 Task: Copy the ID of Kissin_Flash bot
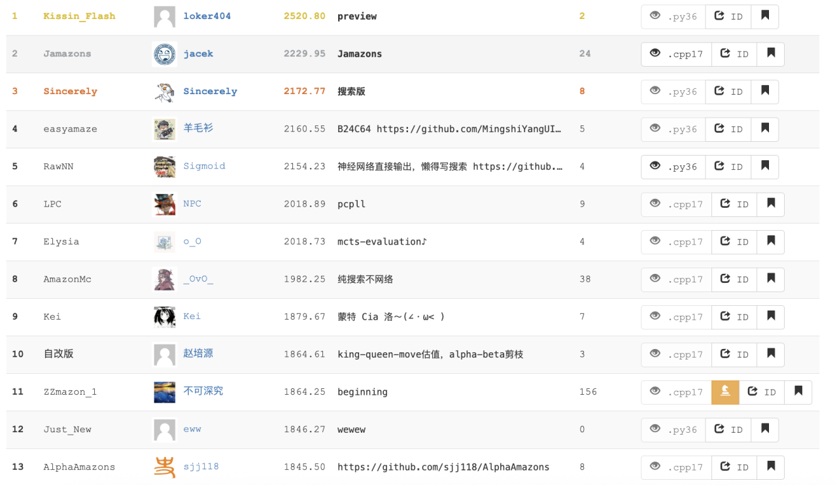[x=728, y=16]
